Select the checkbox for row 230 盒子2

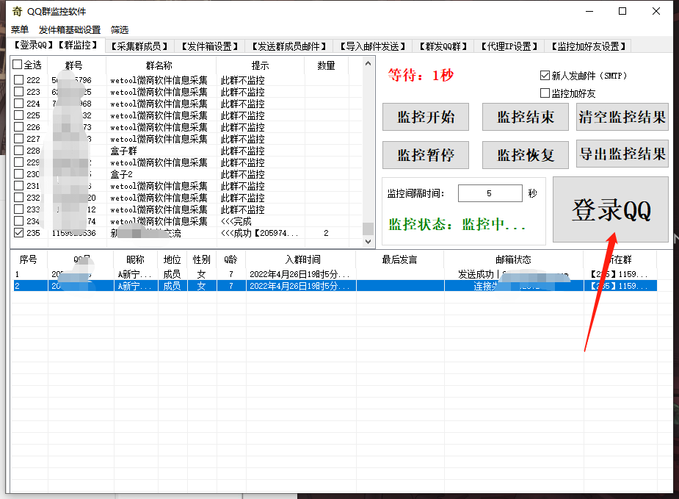(18, 173)
